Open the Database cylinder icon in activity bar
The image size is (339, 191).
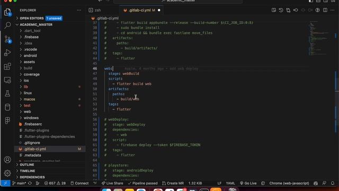point(7,107)
